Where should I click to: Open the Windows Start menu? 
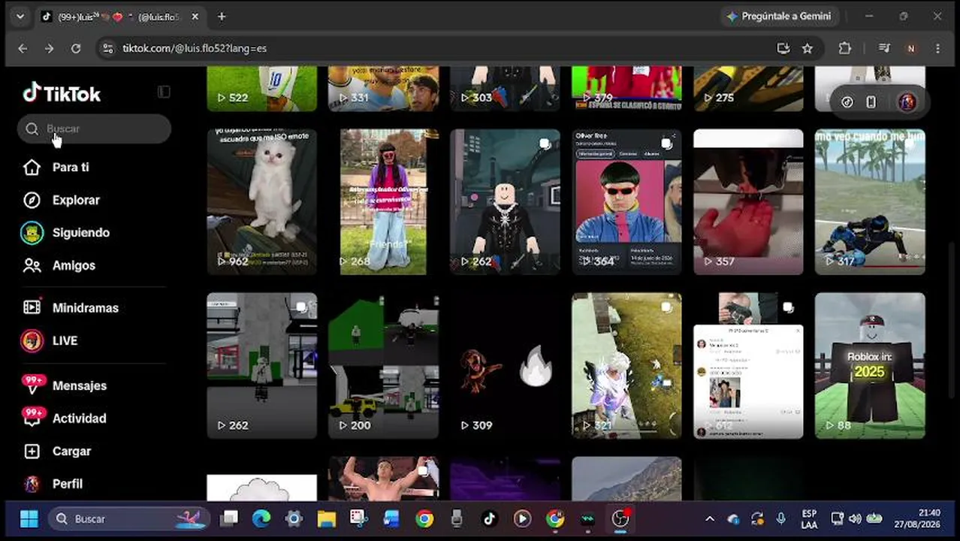tap(29, 518)
